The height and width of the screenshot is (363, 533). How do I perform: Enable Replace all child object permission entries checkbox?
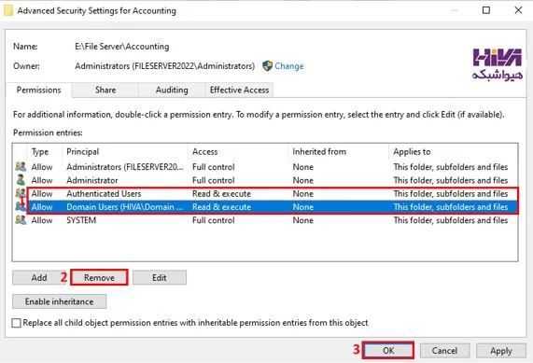16,323
